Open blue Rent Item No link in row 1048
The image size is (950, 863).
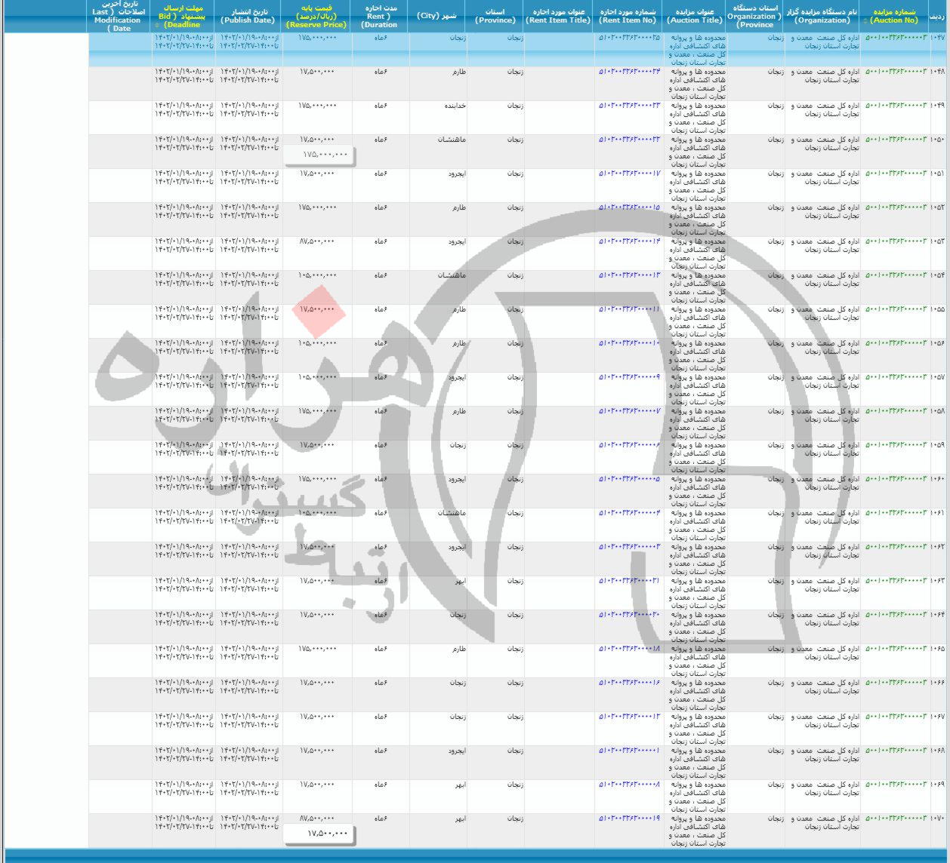pyautogui.click(x=629, y=72)
